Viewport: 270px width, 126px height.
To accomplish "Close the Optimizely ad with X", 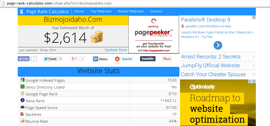I will [254, 81].
